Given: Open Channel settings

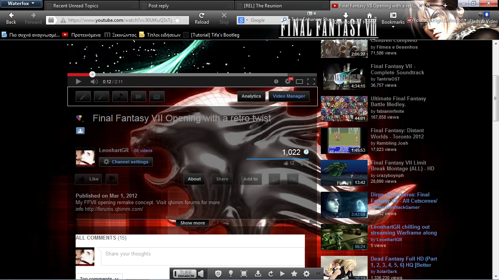Looking at the screenshot, I should (x=126, y=162).
